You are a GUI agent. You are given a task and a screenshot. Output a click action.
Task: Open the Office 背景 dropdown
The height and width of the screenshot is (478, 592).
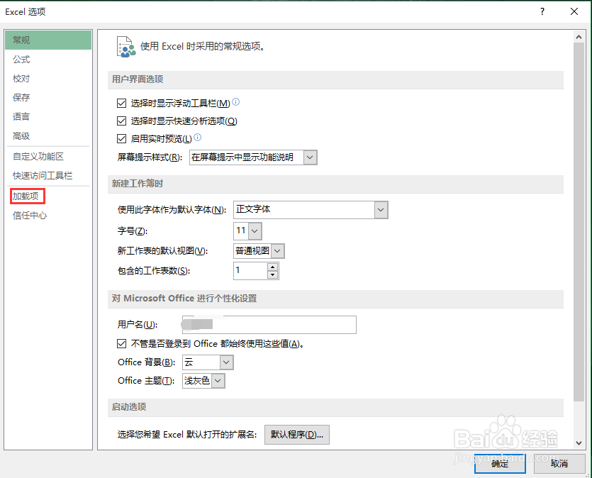pos(226,362)
